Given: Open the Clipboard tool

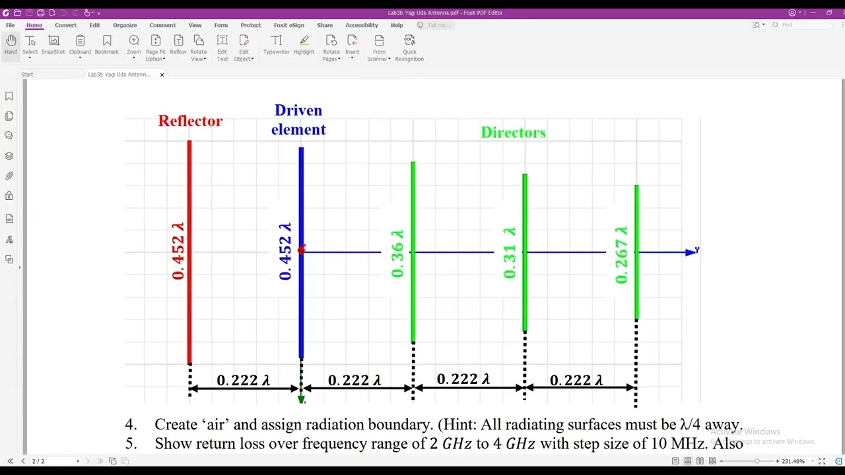Looking at the screenshot, I should 80,45.
